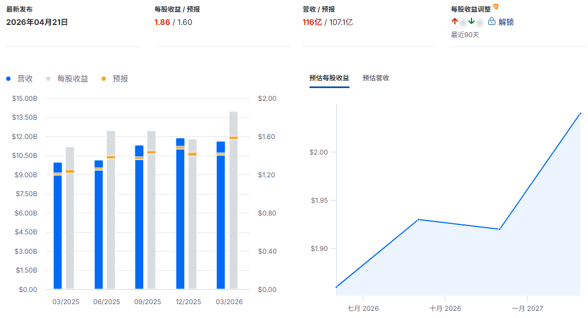Click the orange 预报 legend dot
Screen dimensions: 588x318
click(x=104, y=79)
